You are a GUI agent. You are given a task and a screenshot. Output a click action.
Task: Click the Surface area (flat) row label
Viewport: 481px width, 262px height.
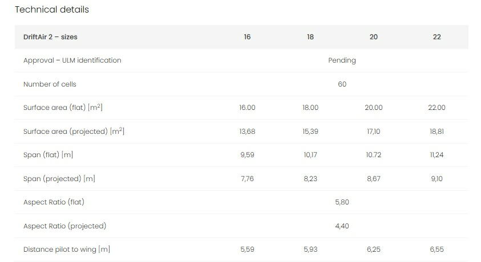63,108
